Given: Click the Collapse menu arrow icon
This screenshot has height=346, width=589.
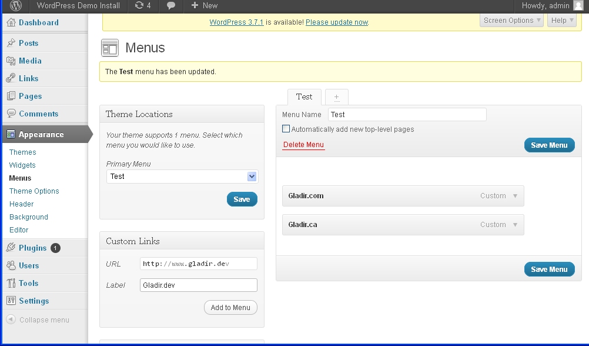Looking at the screenshot, I should click(11, 320).
